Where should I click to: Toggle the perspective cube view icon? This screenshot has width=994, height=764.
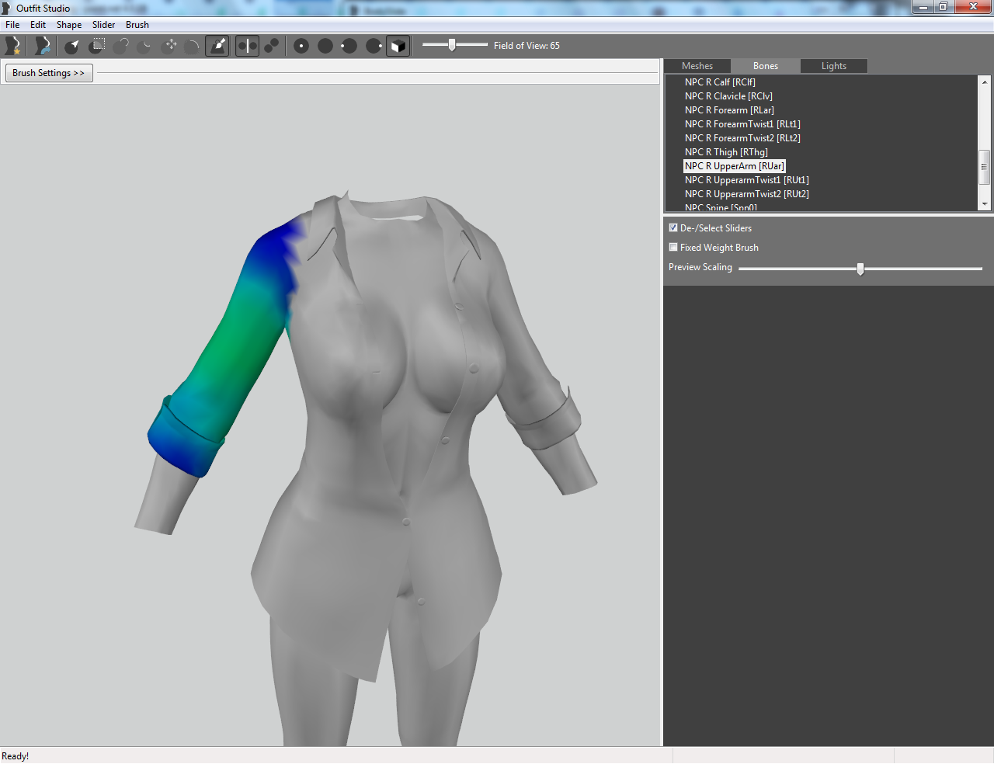click(398, 46)
